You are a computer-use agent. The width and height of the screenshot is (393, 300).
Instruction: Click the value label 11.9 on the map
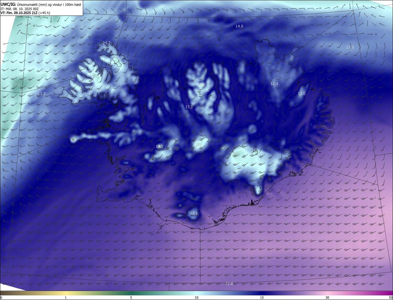(x=350, y=48)
